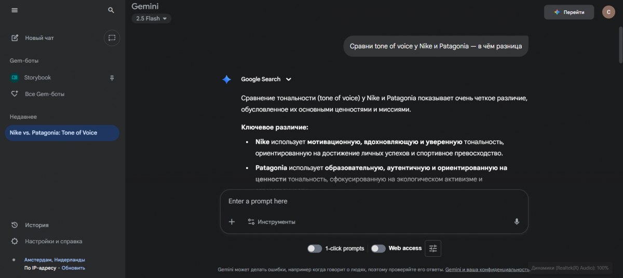
Task: Click the Обновить location link
Action: tap(74, 268)
